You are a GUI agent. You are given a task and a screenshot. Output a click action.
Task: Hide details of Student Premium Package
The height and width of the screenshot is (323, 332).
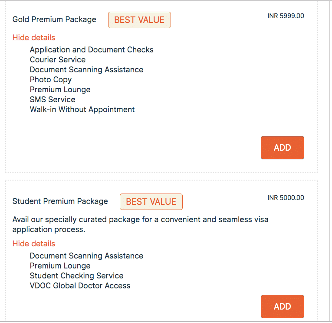pyautogui.click(x=34, y=243)
